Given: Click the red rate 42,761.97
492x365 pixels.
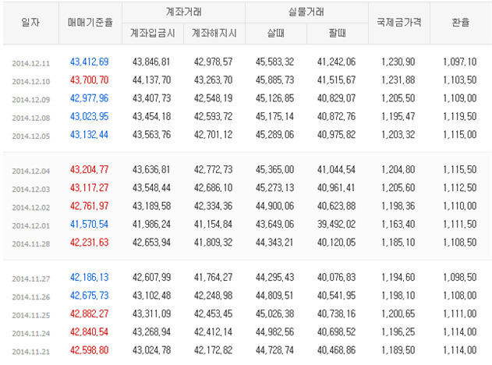Looking at the screenshot, I should (90, 206).
